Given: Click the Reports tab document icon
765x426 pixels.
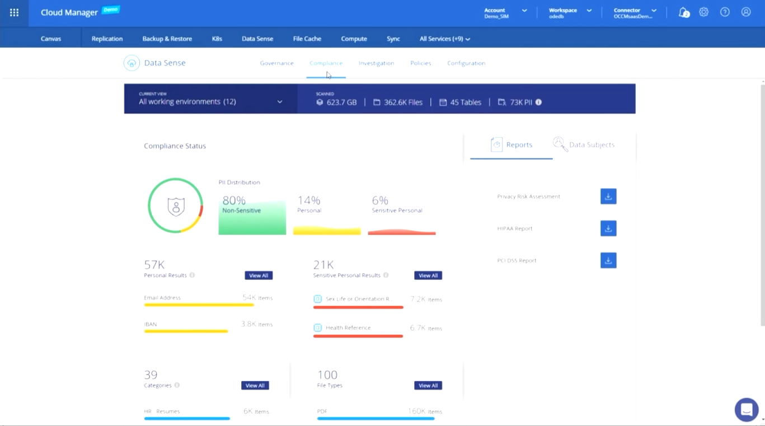Looking at the screenshot, I should click(x=496, y=144).
